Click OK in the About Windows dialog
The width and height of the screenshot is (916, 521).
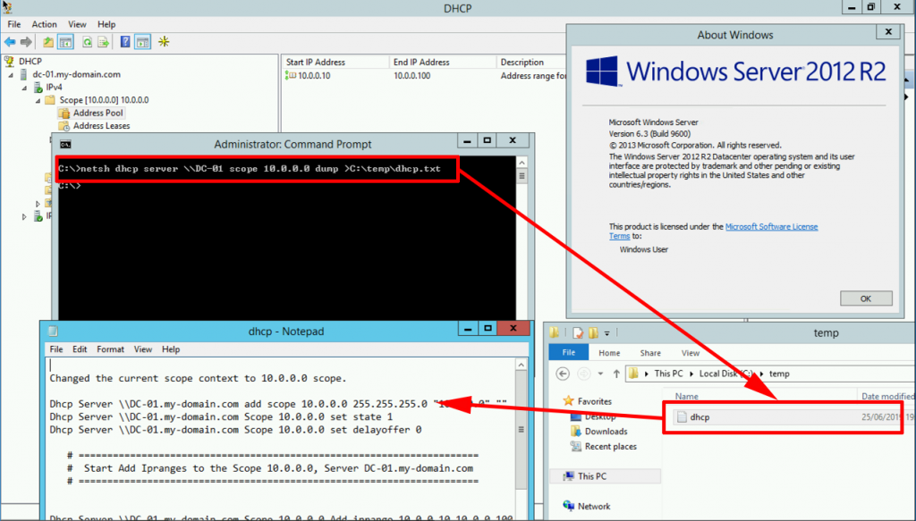(865, 298)
